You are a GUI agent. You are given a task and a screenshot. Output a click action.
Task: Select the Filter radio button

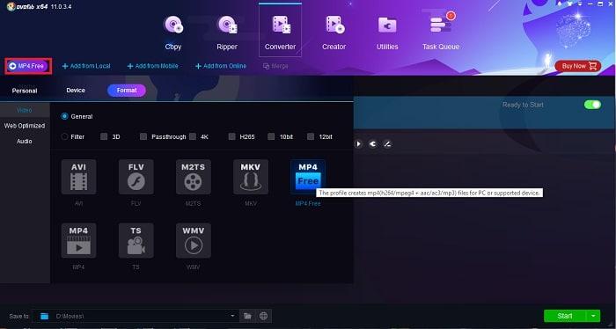pyautogui.click(x=64, y=136)
